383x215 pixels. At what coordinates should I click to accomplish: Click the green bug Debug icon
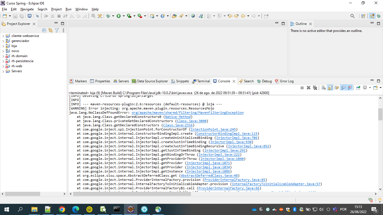click(x=108, y=16)
